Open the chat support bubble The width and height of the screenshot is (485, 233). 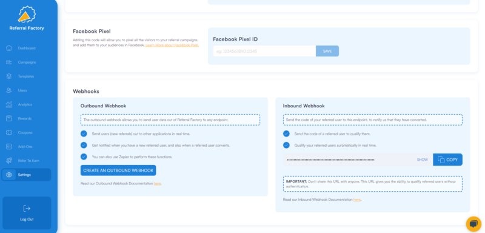[473, 224]
